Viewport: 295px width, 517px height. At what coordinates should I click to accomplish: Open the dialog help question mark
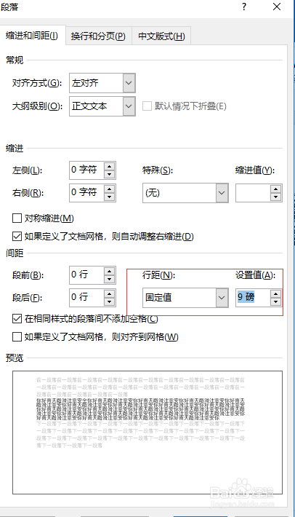[x=244, y=7]
